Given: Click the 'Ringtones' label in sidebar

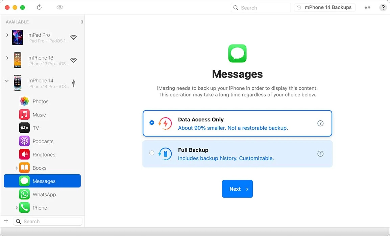Looking at the screenshot, I should tap(44, 155).
